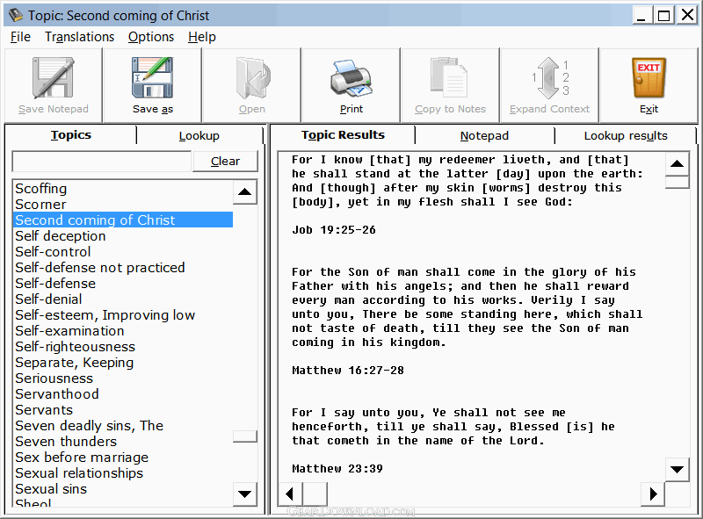Switch to the Topic Results tab
This screenshot has width=703, height=519.
click(x=343, y=135)
